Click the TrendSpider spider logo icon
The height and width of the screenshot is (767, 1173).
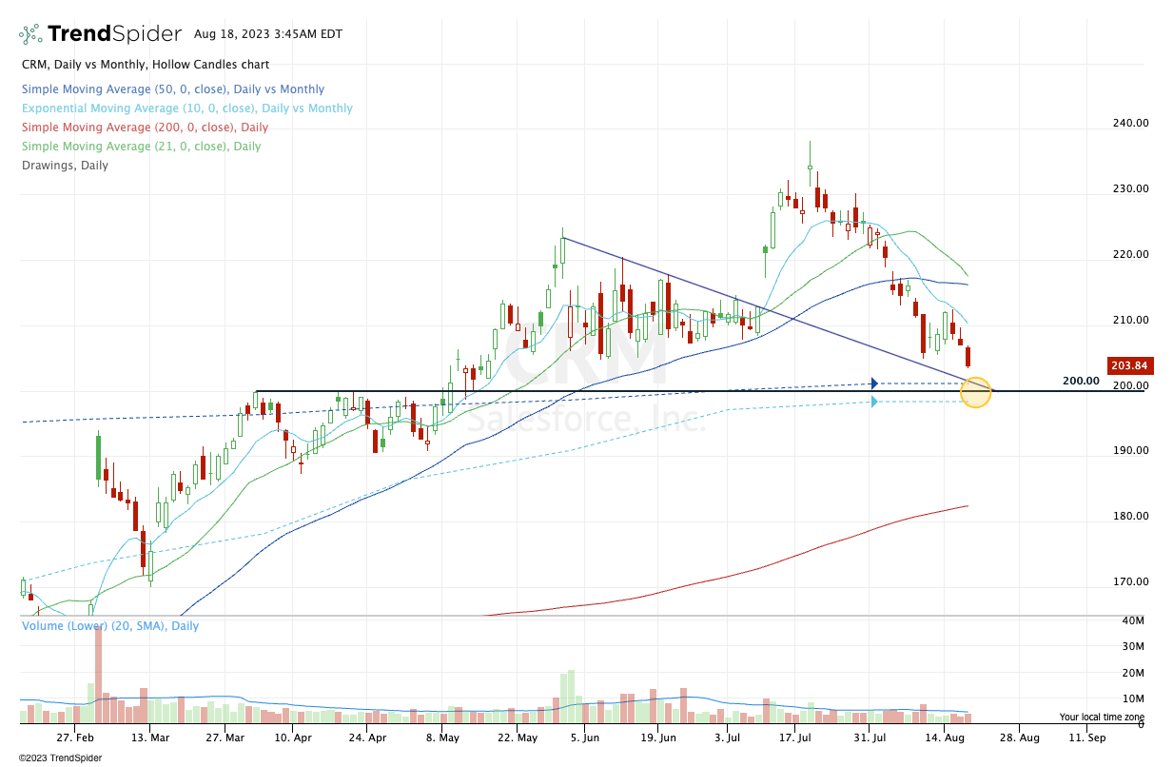[30, 34]
